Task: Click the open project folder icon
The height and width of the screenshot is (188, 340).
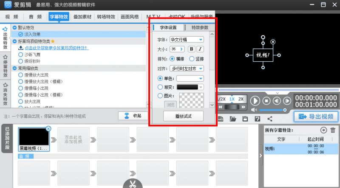Action: (232, 119)
